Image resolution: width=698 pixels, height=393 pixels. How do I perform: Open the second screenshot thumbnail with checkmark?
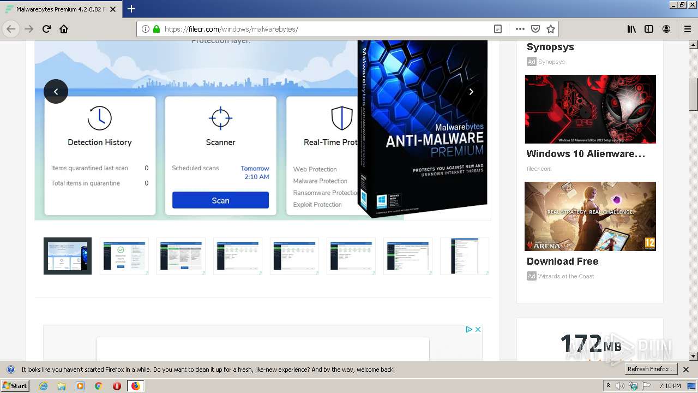coord(124,256)
